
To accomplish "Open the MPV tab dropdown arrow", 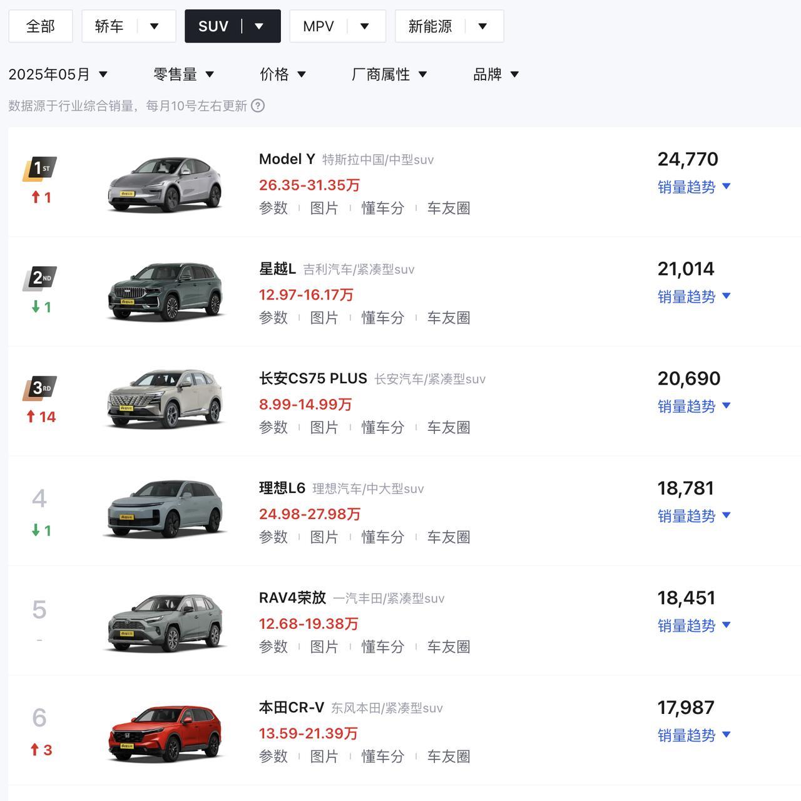I will (x=365, y=26).
